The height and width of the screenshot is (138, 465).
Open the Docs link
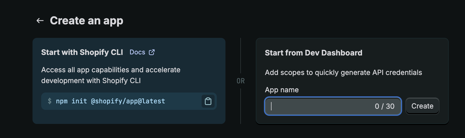(137, 52)
